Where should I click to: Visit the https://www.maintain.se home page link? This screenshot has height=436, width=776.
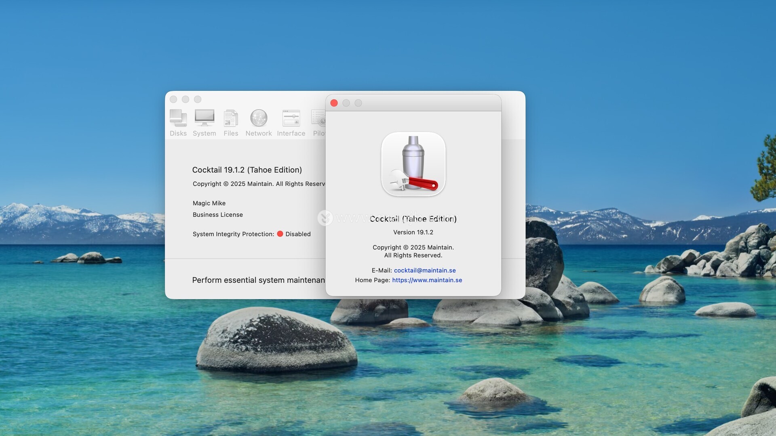tap(427, 280)
